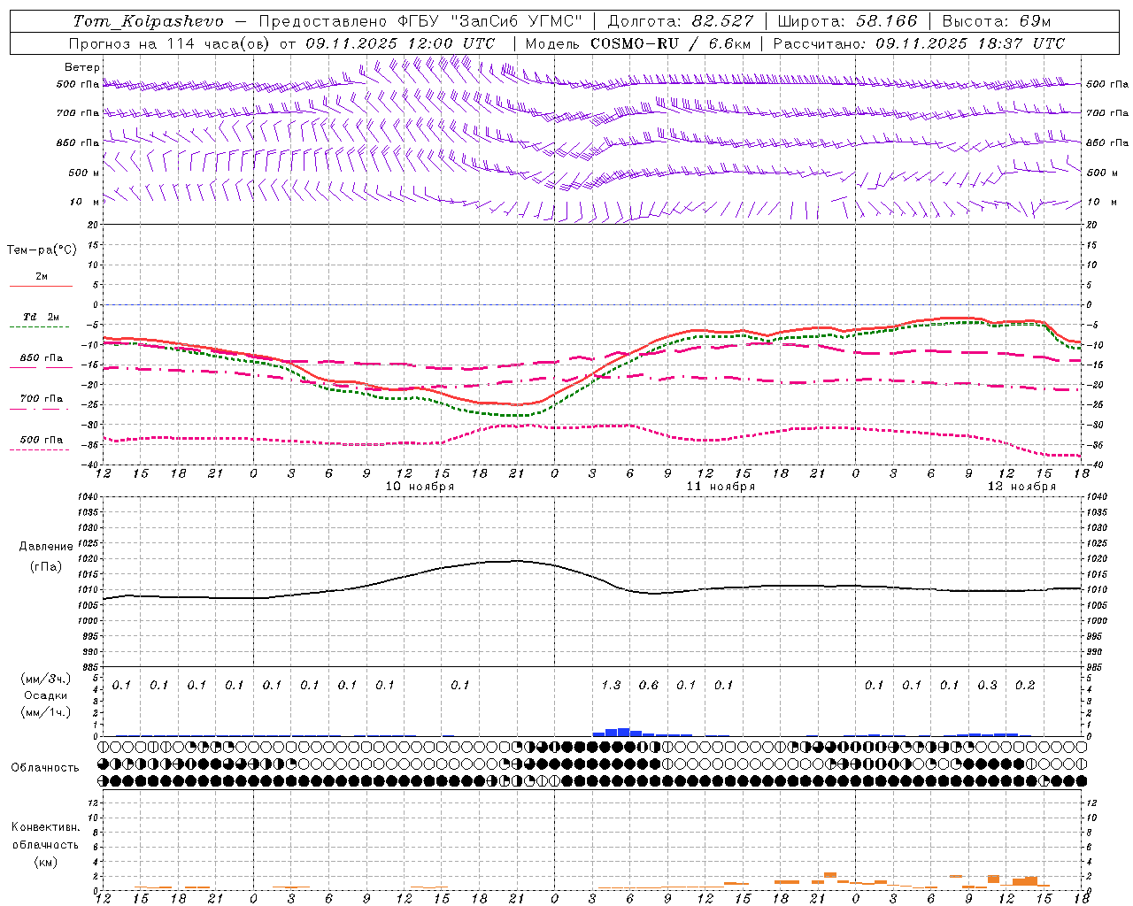Click the 'Облачность' cloud cover label

pos(45,768)
